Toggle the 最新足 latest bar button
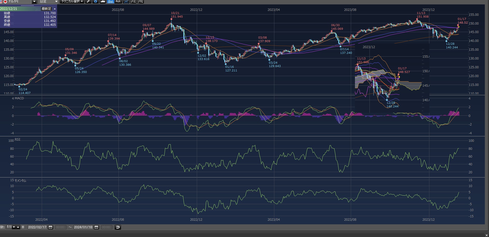This screenshot has height=237, width=489. pyautogui.click(x=46, y=9)
